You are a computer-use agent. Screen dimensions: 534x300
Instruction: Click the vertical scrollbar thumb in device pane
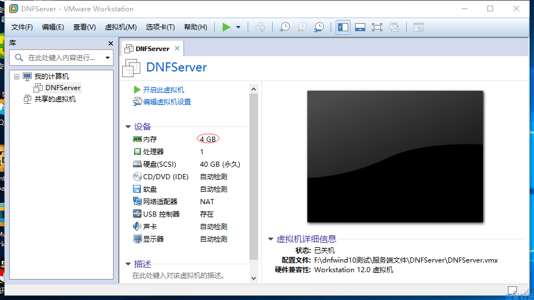(x=253, y=176)
